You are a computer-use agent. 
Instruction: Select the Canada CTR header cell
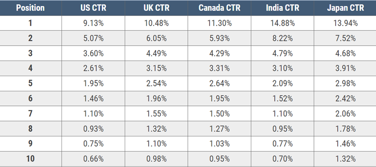click(219, 8)
